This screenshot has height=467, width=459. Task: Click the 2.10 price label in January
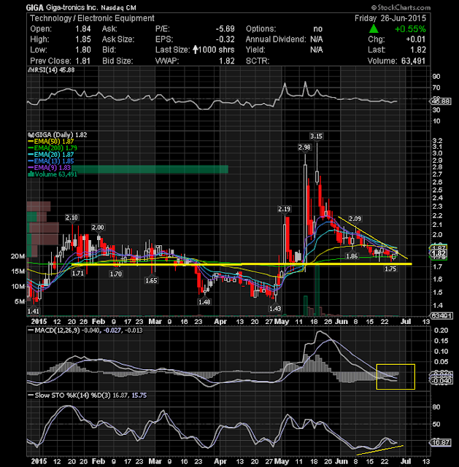[x=72, y=217]
